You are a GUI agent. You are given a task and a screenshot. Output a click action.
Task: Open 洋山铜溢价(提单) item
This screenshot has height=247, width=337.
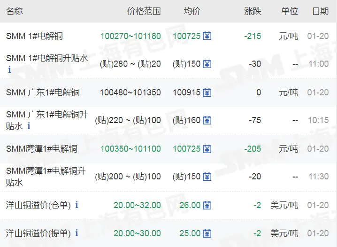pyautogui.click(x=38, y=233)
